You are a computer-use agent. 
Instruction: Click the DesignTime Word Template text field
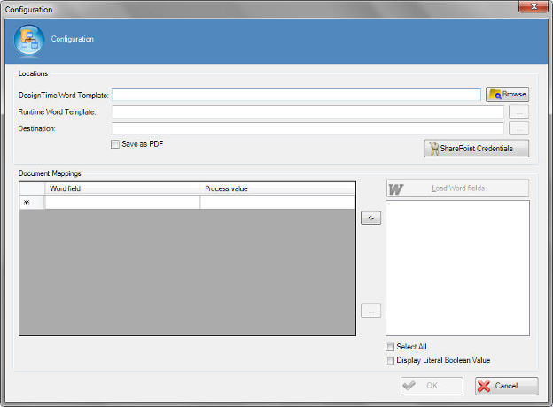pyautogui.click(x=296, y=95)
